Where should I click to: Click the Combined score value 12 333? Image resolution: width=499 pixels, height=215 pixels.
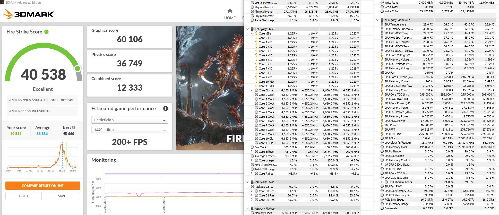coord(130,88)
